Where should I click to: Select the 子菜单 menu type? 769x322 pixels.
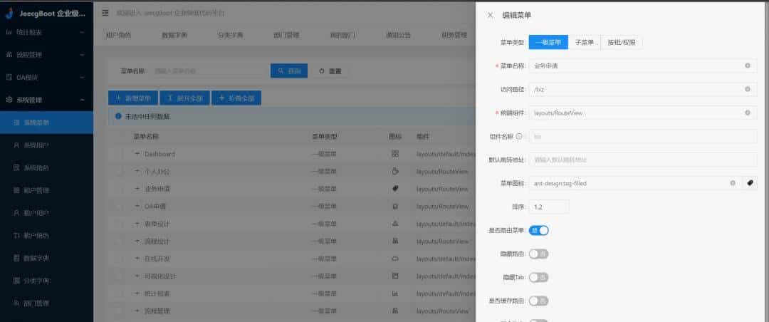[585, 42]
